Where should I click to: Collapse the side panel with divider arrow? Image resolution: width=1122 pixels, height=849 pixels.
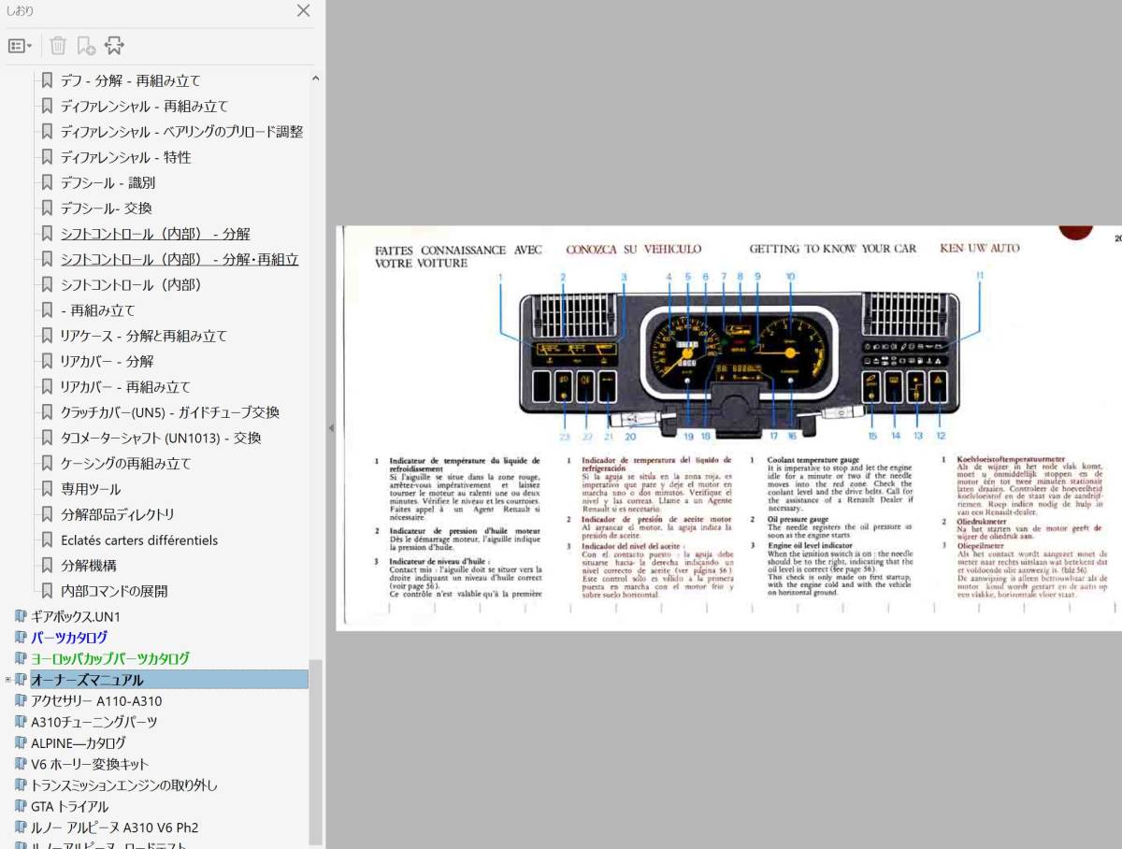(330, 427)
